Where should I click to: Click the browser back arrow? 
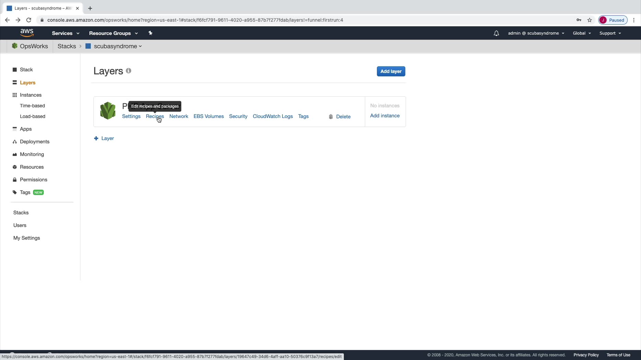pos(7,20)
